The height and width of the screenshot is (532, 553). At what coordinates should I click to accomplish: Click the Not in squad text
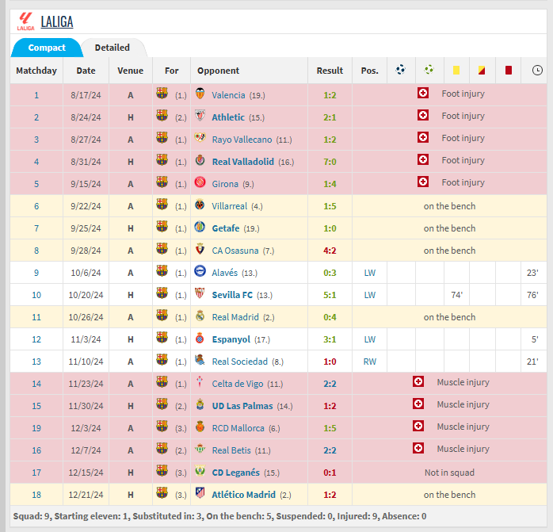[x=449, y=473]
